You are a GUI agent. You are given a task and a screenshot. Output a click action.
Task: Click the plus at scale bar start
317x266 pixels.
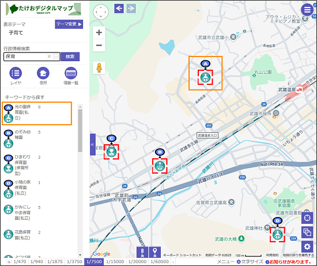pos(9,262)
